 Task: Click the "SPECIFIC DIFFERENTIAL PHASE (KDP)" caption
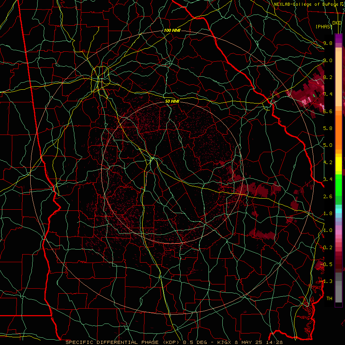click(x=122, y=342)
